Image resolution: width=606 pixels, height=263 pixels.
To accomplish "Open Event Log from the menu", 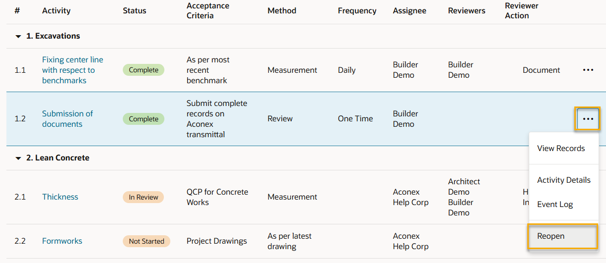I will 555,204.
